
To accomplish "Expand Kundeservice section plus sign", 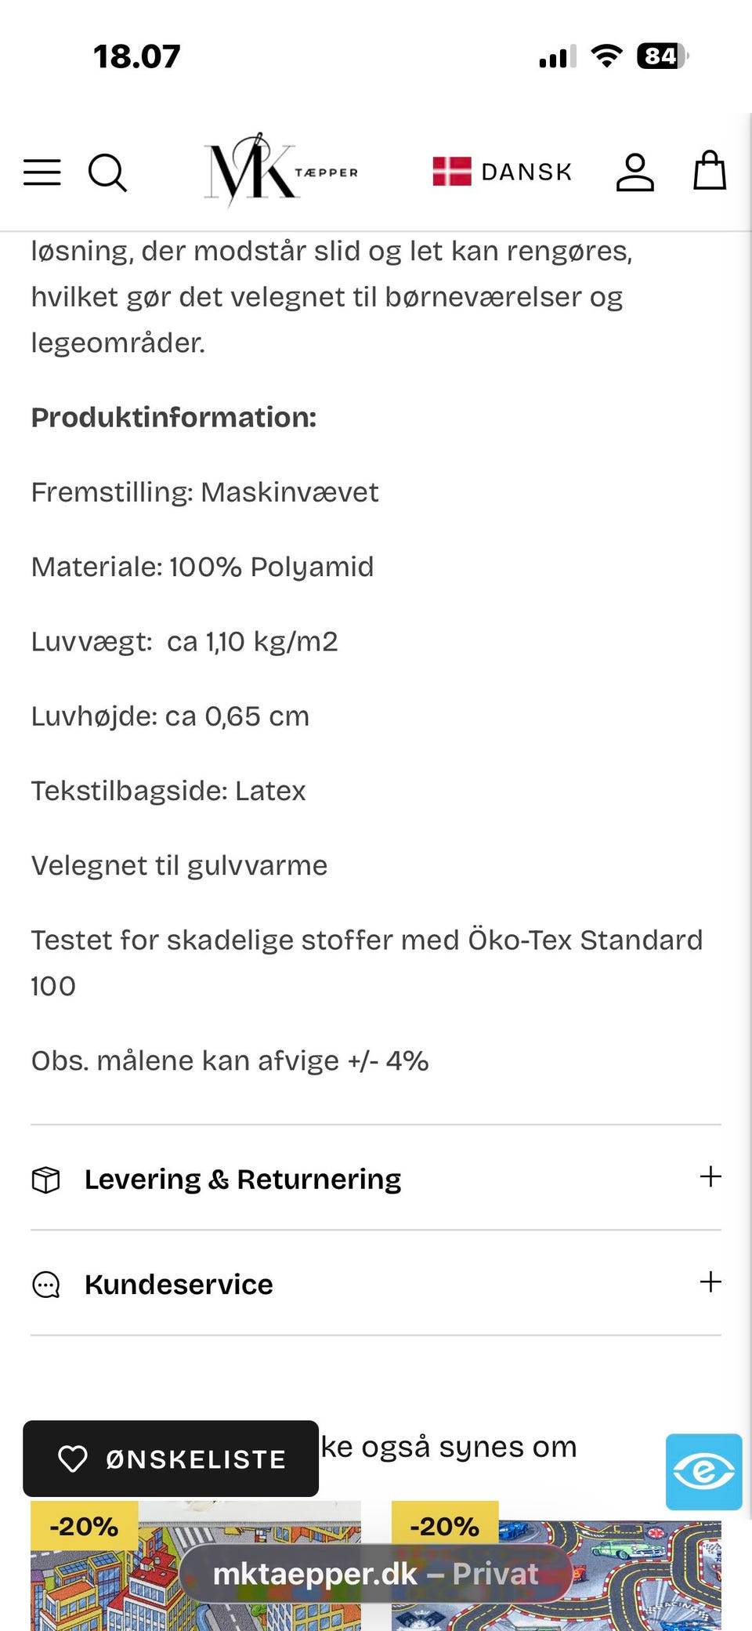I will point(710,1282).
